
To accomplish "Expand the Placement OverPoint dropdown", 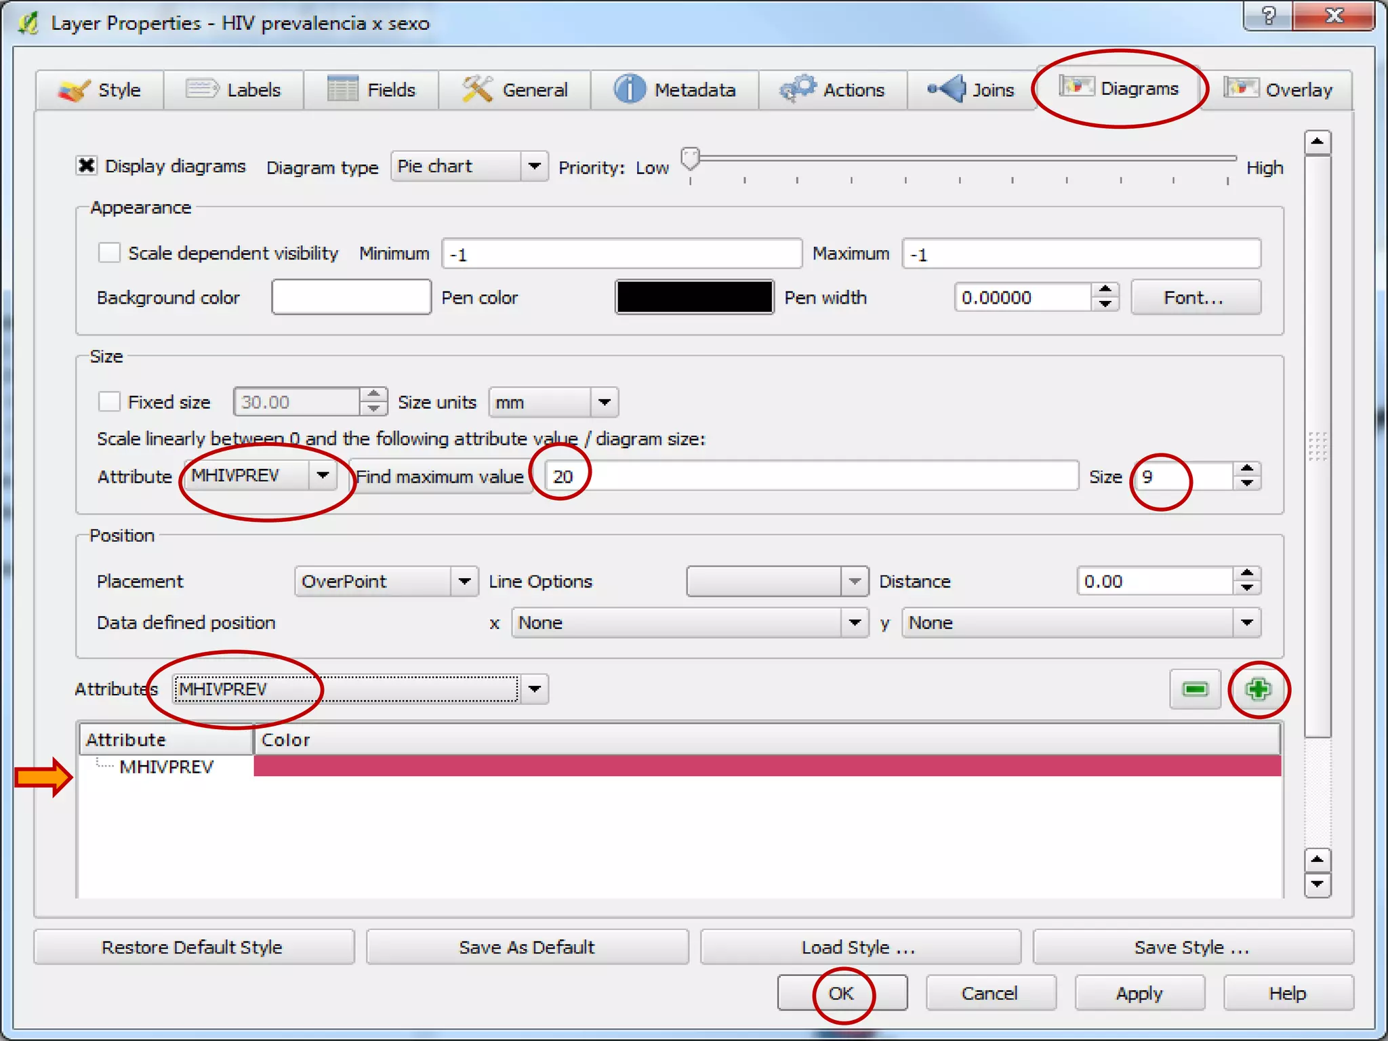I will click(386, 581).
